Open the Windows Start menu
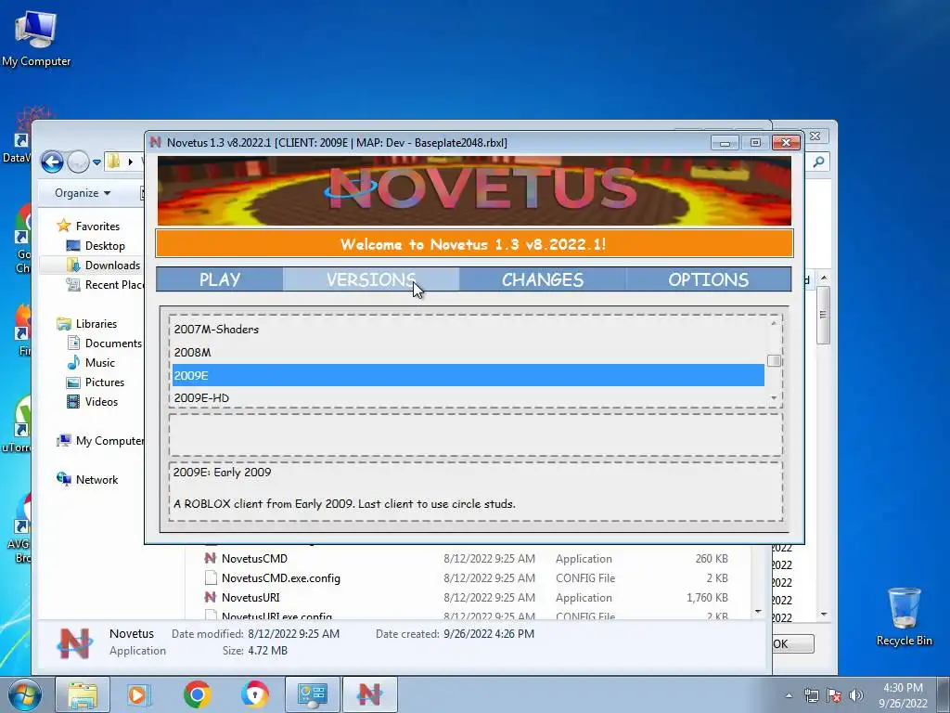Viewport: 950px width, 713px height. point(25,694)
